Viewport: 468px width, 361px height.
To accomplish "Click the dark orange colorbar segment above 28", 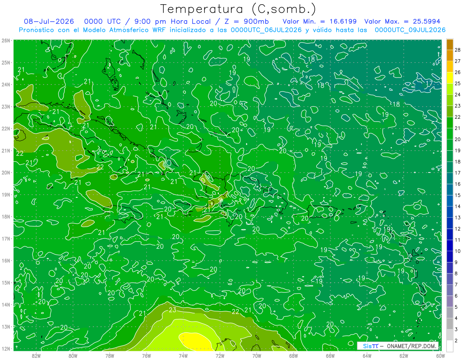I will tap(450, 44).
